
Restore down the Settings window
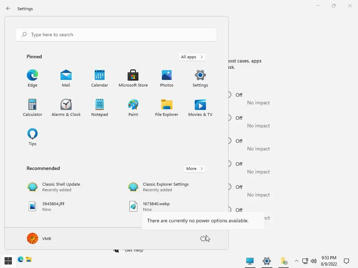[334, 6]
